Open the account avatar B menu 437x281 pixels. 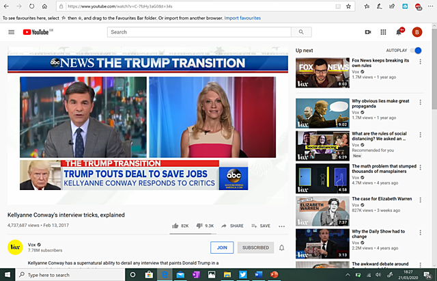click(x=417, y=32)
